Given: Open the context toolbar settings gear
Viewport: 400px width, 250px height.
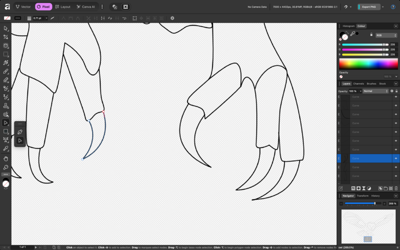Looking at the screenshot, I should pos(172,18).
